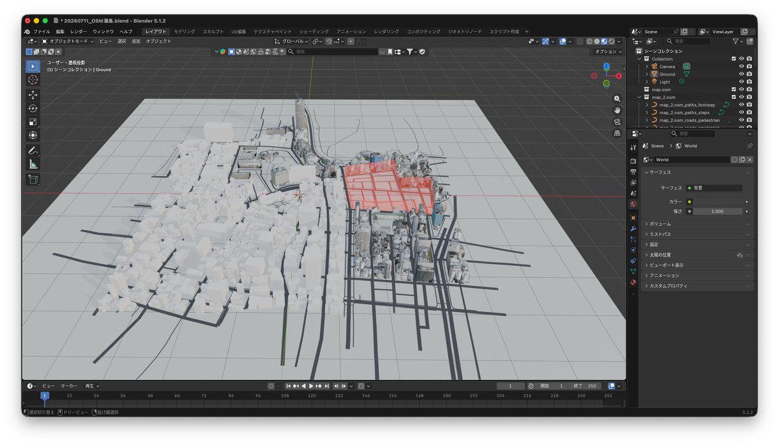This screenshot has width=779, height=445.
Task: Open the オブジェクト menu in viewport header
Action: [x=158, y=41]
